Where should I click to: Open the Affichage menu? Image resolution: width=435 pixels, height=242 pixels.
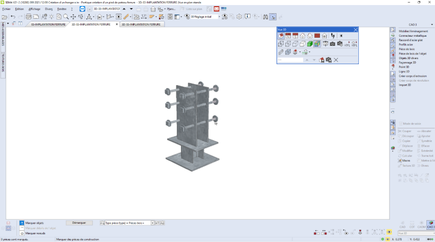coord(34,9)
